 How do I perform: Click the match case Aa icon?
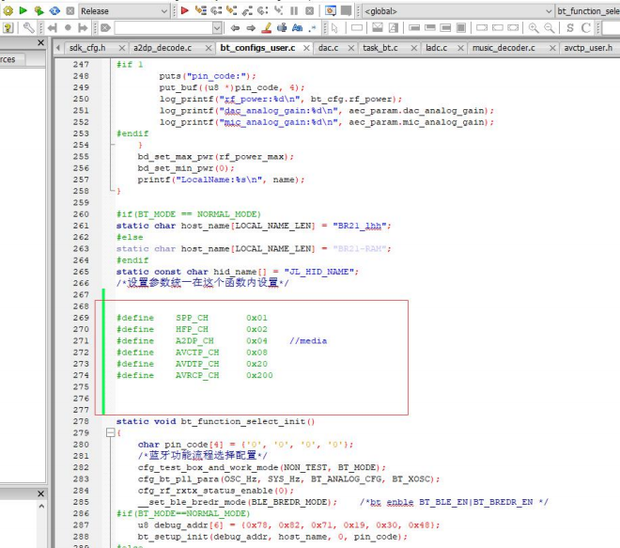coord(298,27)
